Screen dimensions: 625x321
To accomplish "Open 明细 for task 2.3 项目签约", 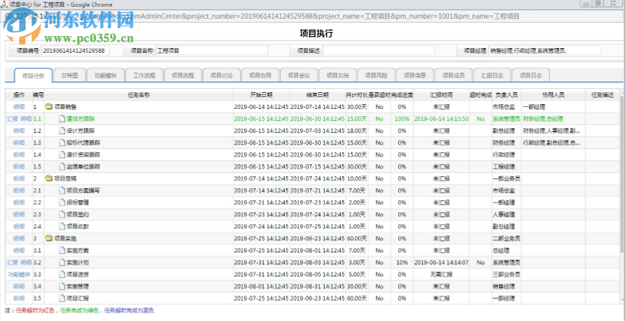I will click(x=19, y=214).
